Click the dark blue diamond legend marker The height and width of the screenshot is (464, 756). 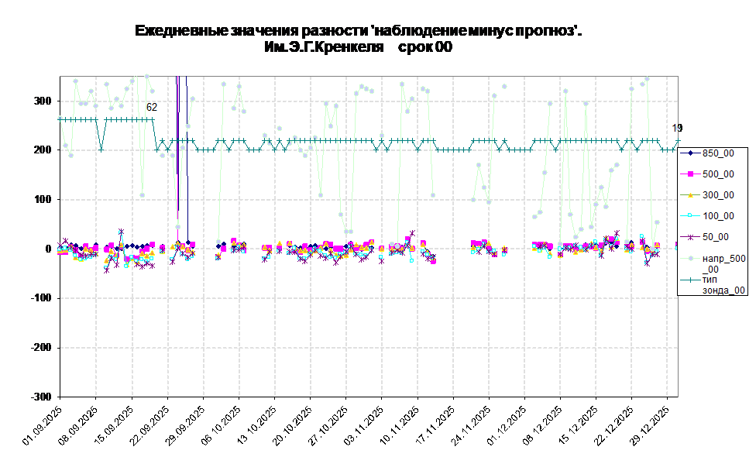pos(689,153)
